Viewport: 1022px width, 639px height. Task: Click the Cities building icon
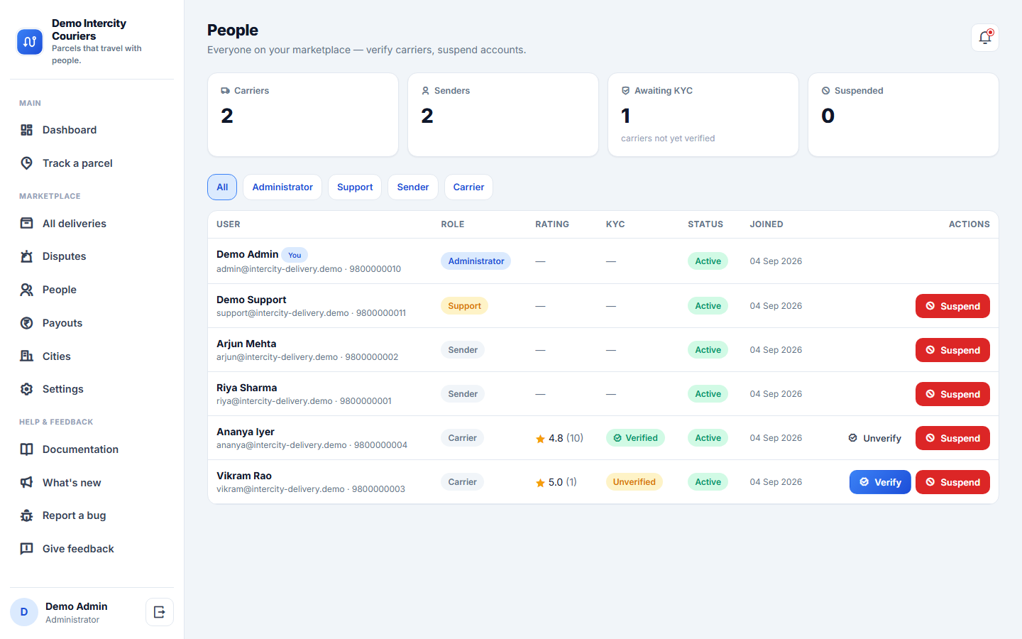point(26,356)
